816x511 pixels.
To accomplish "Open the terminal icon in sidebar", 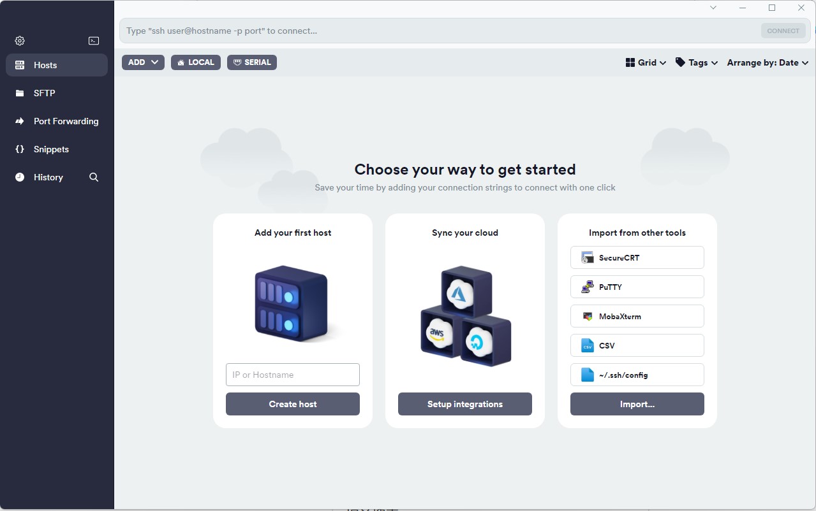I will (x=94, y=41).
